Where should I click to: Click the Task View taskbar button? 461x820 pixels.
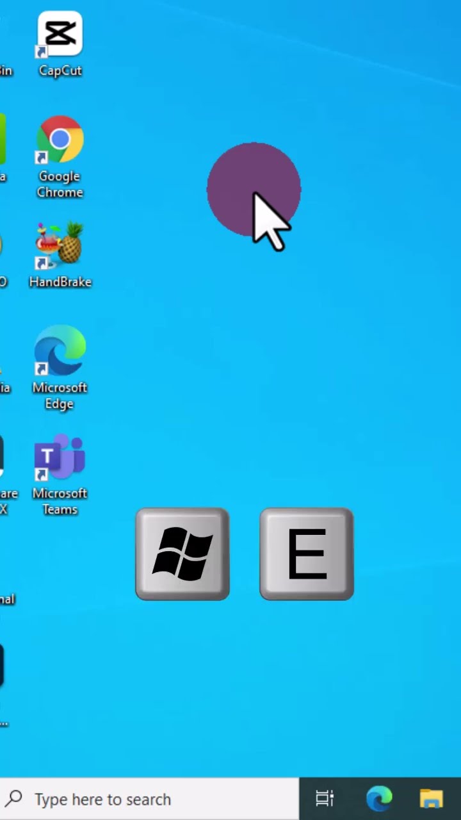[325, 799]
